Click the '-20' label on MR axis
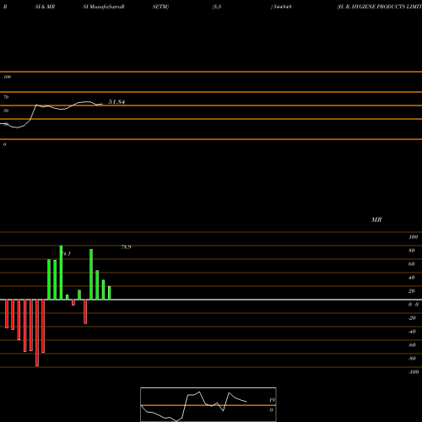This screenshot has width=422, height=422. [x=412, y=318]
